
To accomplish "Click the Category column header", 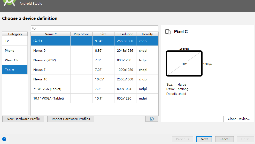I will tap(15, 34).
